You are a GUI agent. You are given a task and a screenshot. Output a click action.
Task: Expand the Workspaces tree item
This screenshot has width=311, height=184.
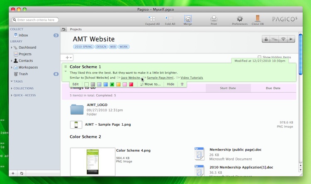pos(11,67)
